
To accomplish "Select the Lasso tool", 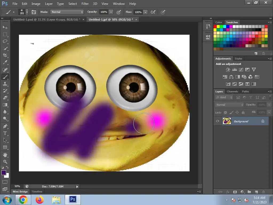I will pyautogui.click(x=5, y=41).
